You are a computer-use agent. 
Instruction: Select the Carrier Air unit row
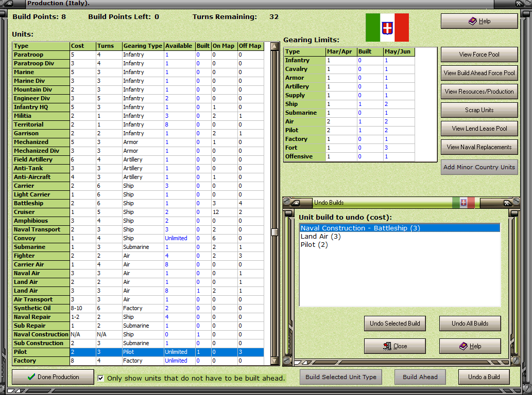point(139,264)
